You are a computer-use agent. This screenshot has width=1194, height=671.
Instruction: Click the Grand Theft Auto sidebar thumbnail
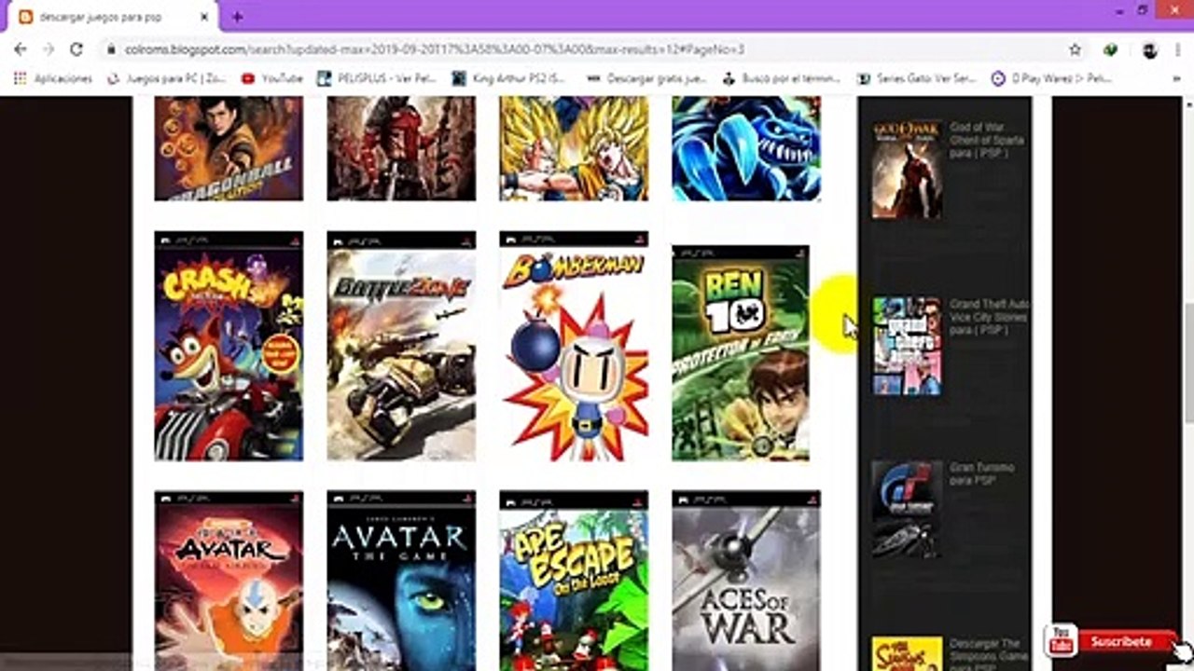tap(907, 346)
